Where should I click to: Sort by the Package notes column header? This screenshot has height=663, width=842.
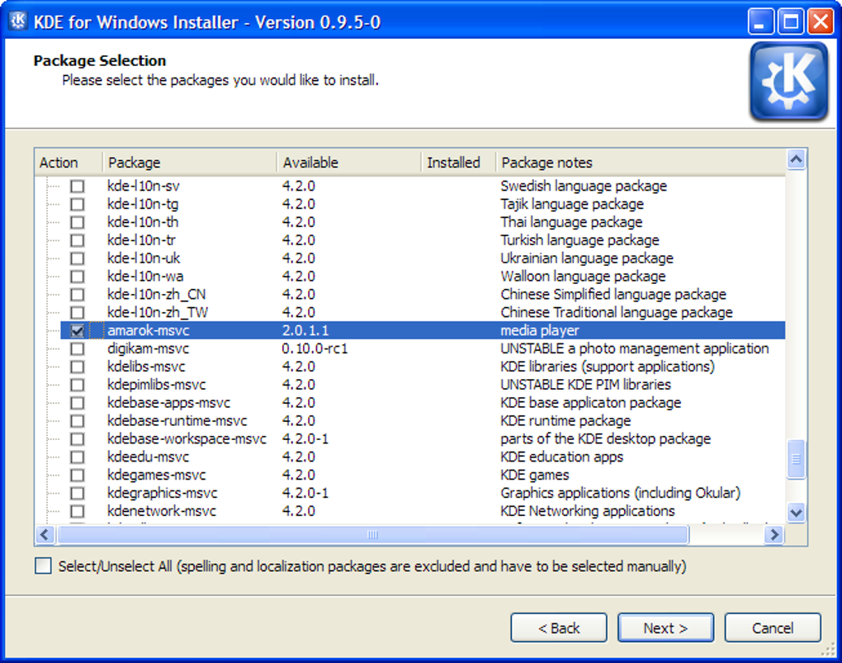pyautogui.click(x=641, y=163)
